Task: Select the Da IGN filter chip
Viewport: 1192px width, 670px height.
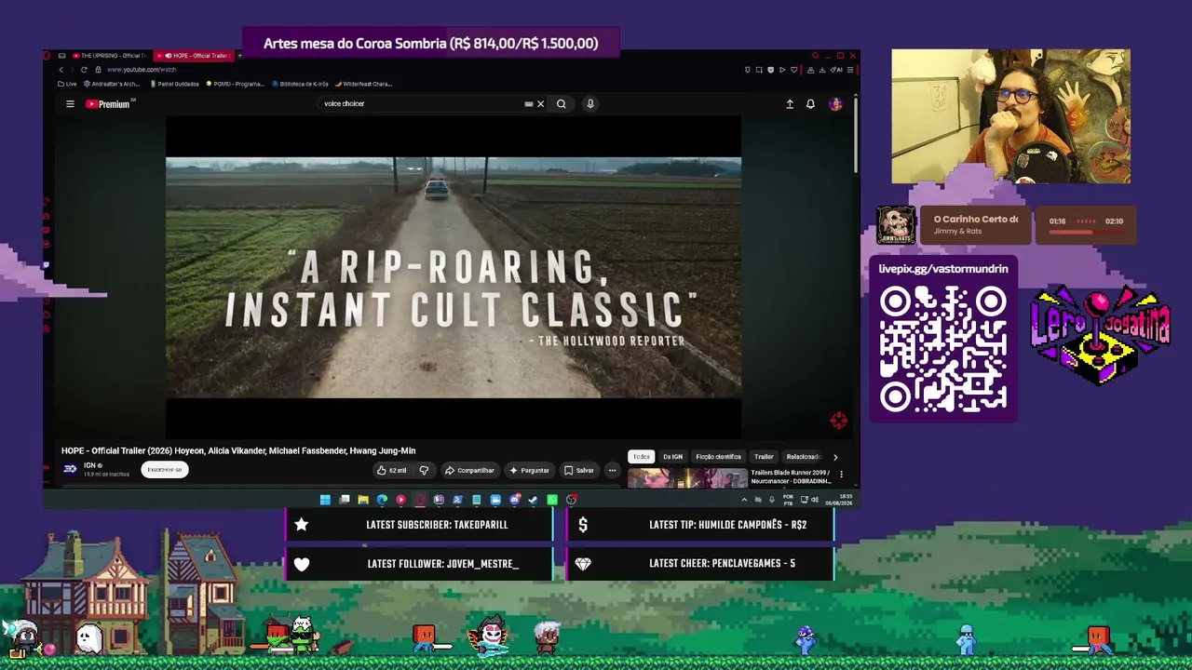Action: [672, 457]
